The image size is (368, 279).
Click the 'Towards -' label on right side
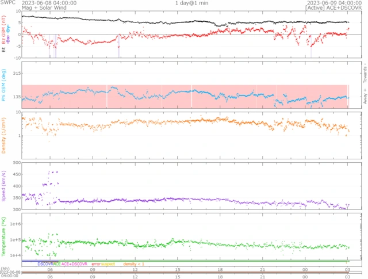364,69
